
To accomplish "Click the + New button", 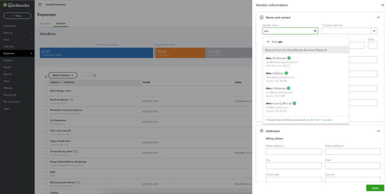I will pyautogui.click(x=17, y=16).
